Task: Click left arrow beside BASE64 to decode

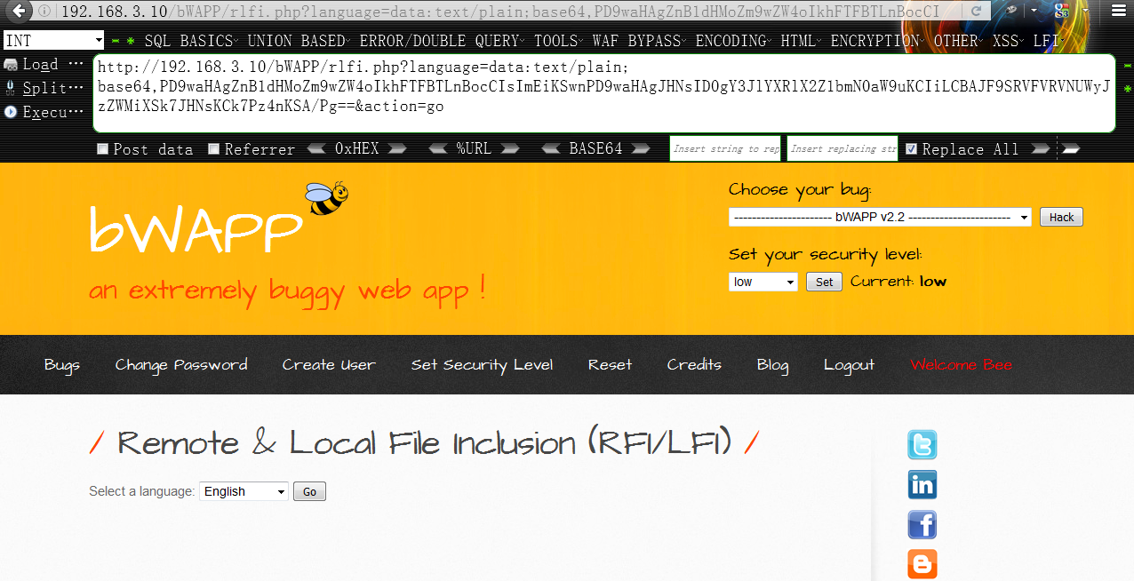Action: click(551, 148)
